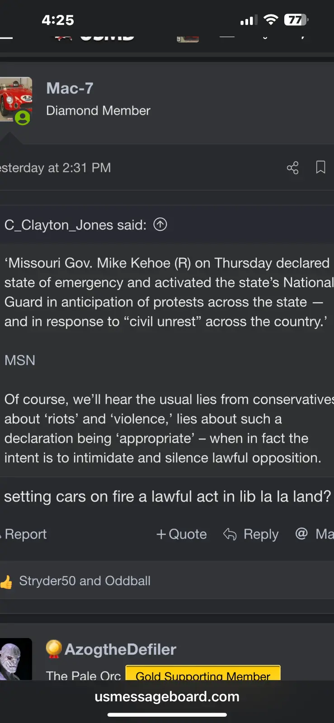The image size is (334, 723).
Task: Tap the green online status badge
Action: [x=22, y=118]
